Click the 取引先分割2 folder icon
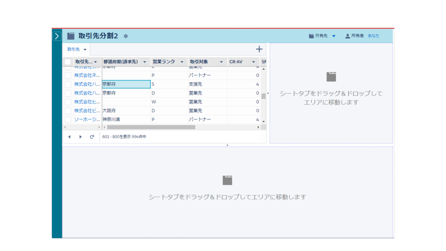This screenshot has width=446, height=251. (x=71, y=36)
